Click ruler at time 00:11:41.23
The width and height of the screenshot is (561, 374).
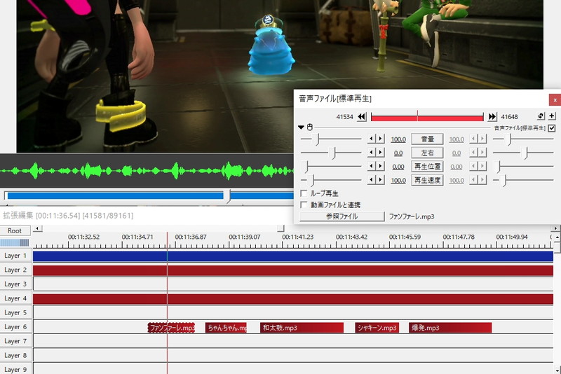pyautogui.click(x=297, y=237)
